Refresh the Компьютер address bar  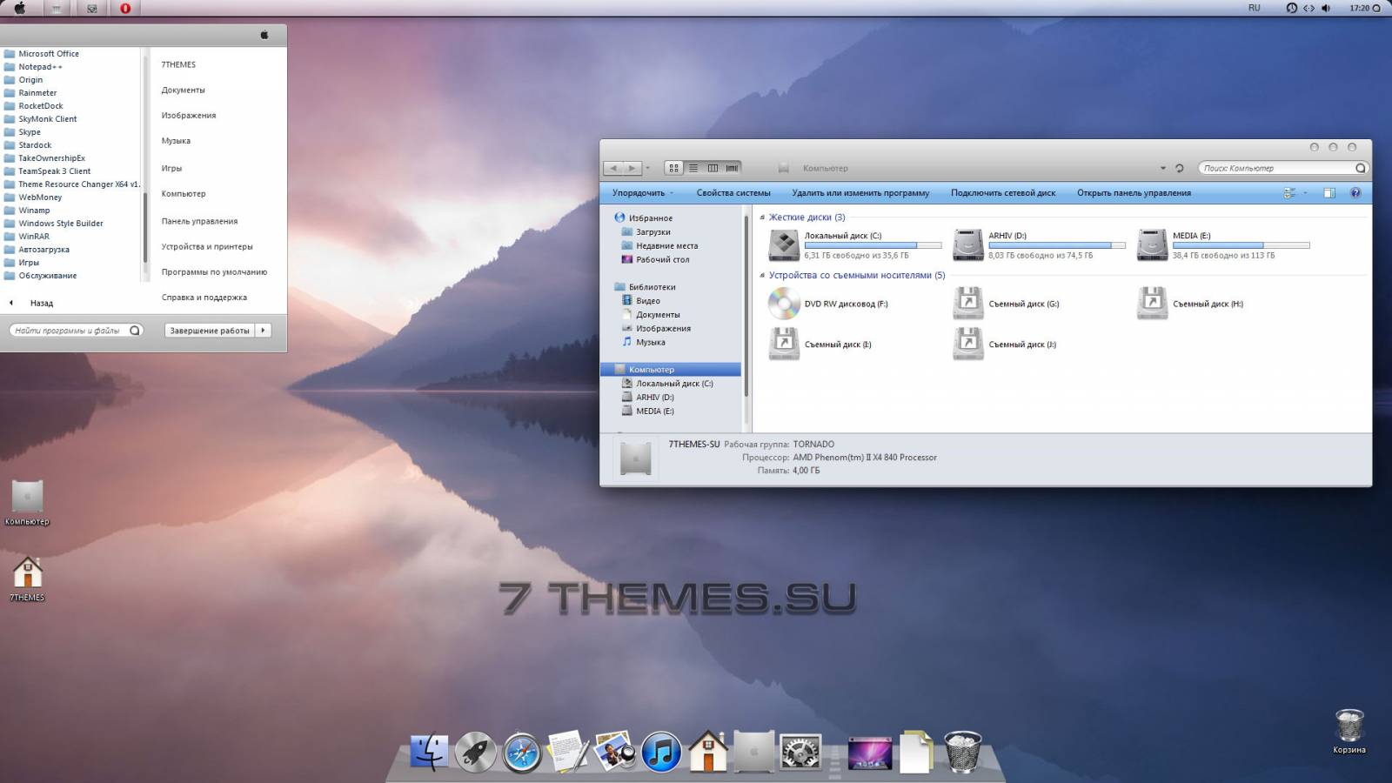click(1180, 168)
